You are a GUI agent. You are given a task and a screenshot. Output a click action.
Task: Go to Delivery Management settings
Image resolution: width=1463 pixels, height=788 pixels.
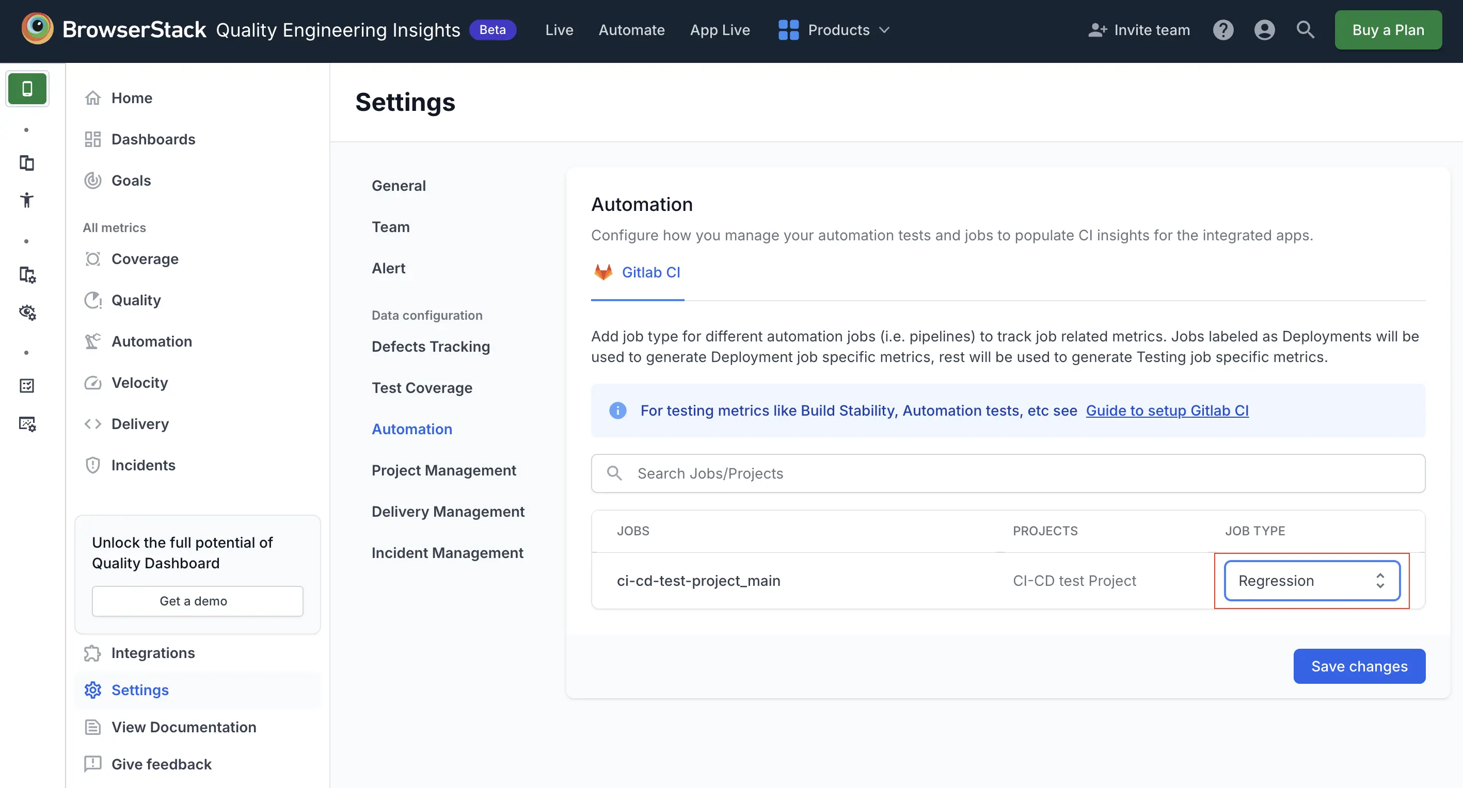click(448, 512)
